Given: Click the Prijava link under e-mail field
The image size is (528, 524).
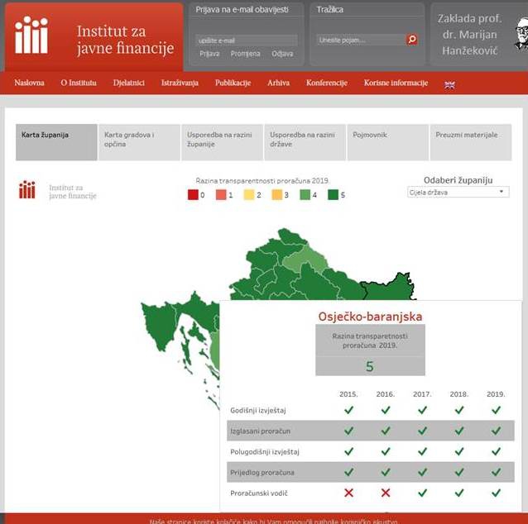Looking at the screenshot, I should (209, 54).
